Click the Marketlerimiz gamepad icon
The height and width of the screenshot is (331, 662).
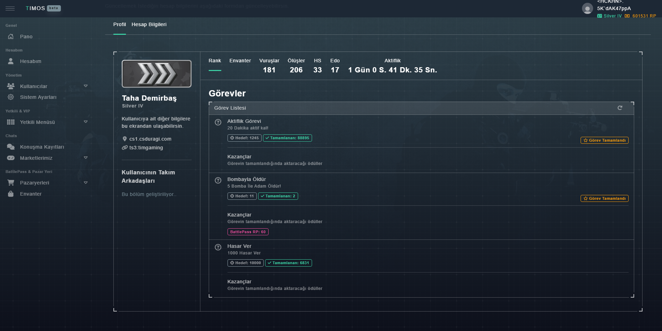pos(11,158)
